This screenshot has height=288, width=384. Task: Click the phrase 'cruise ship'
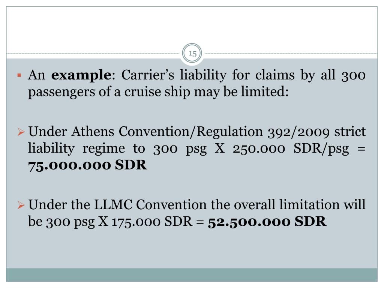coord(157,92)
